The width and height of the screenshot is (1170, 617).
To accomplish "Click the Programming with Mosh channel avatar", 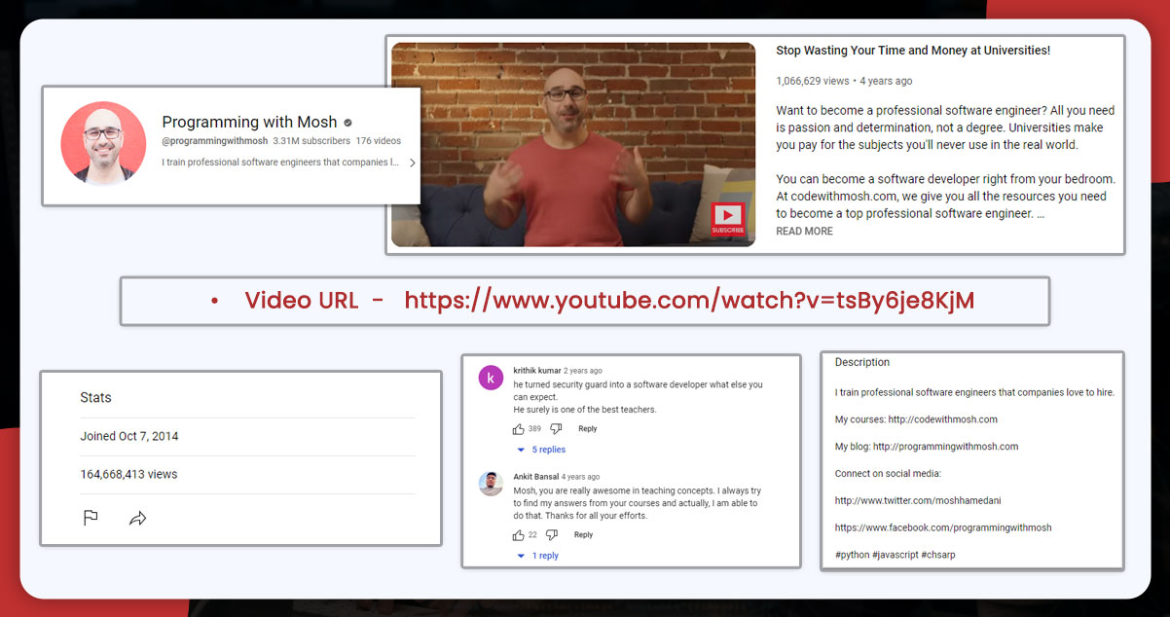I will point(103,143).
